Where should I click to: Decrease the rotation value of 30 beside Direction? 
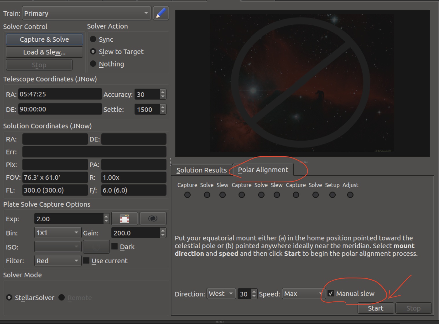click(254, 297)
